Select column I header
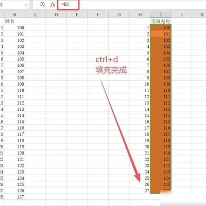 point(161,15)
